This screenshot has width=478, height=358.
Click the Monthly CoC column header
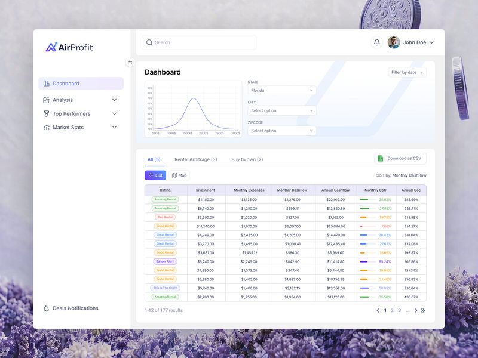pos(376,190)
